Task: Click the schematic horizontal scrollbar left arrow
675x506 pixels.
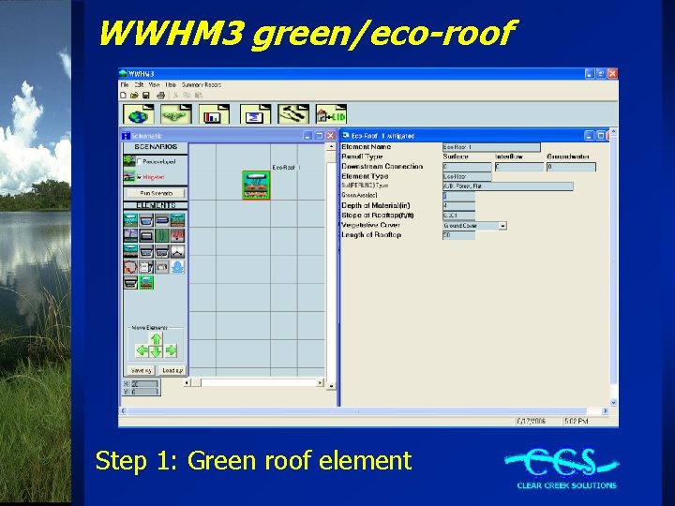Action: click(x=187, y=382)
